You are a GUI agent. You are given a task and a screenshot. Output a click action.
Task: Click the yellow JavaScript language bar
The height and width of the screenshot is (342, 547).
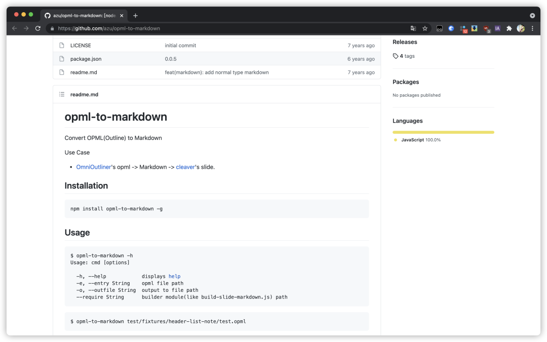[x=443, y=132]
